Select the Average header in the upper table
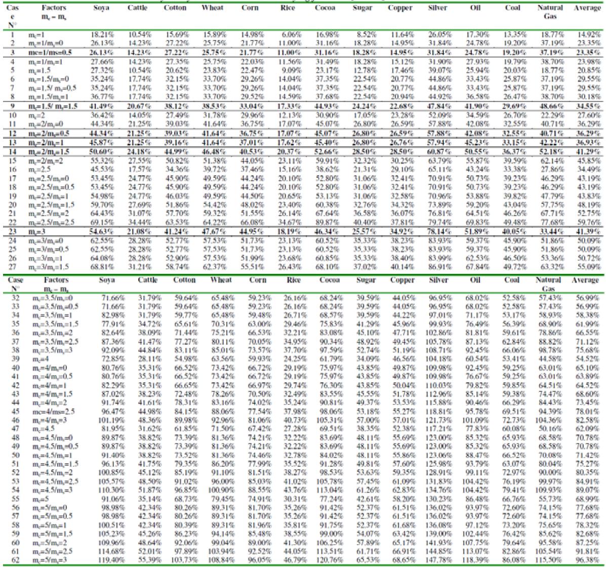The height and width of the screenshot is (569, 606). click(x=587, y=8)
